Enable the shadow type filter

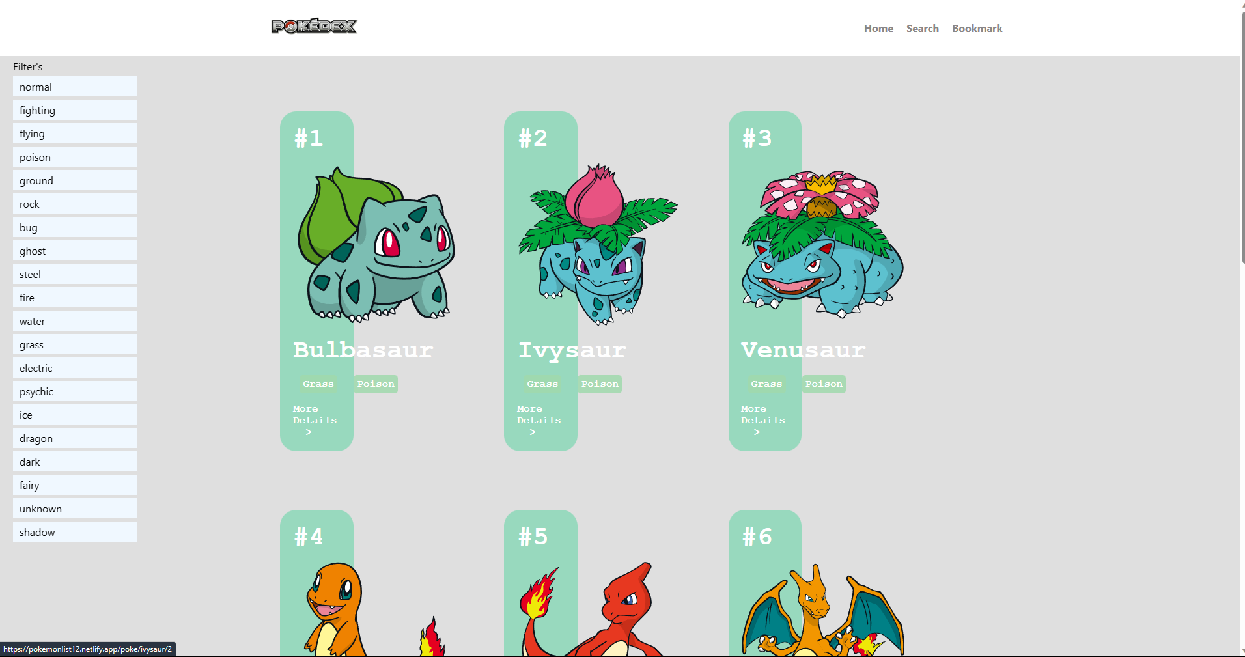pos(74,532)
